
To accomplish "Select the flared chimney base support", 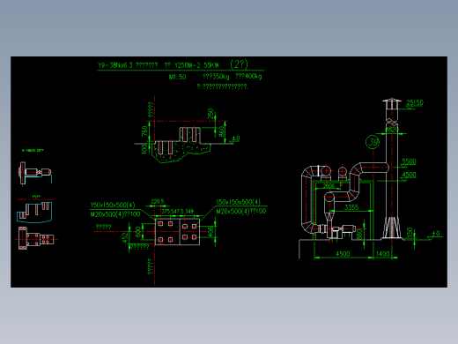I will [392, 228].
